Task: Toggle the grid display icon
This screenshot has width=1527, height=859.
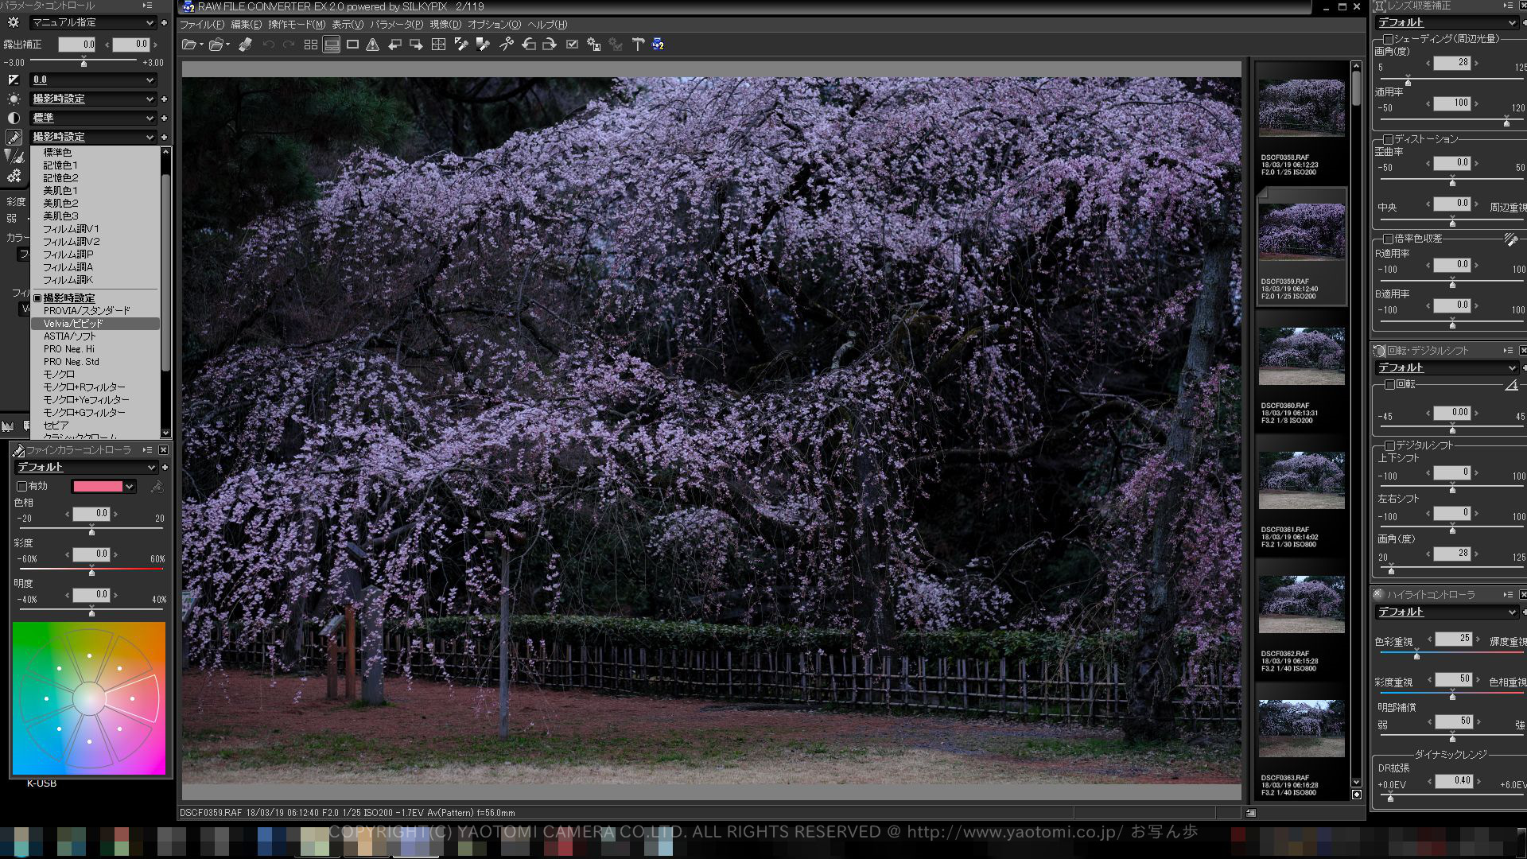Action: [x=438, y=45]
